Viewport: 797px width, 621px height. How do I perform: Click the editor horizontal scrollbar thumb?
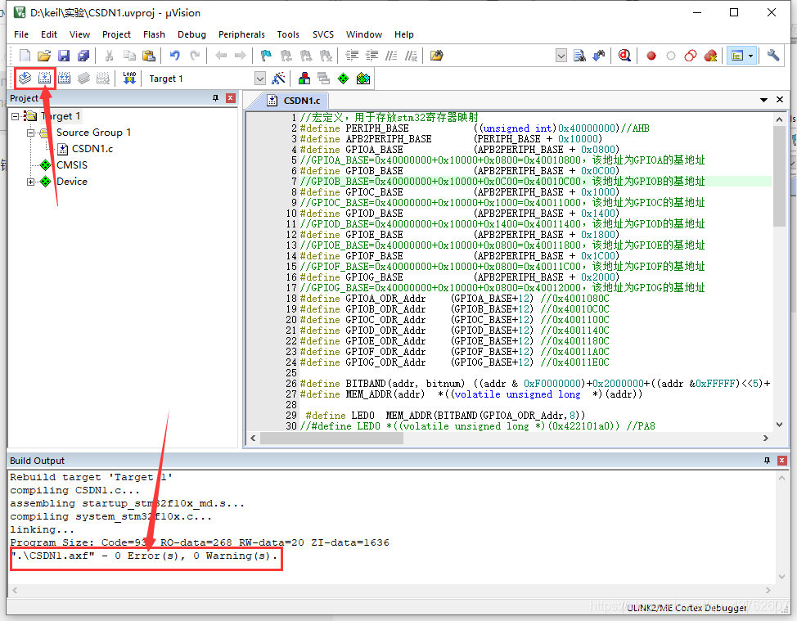[x=332, y=438]
